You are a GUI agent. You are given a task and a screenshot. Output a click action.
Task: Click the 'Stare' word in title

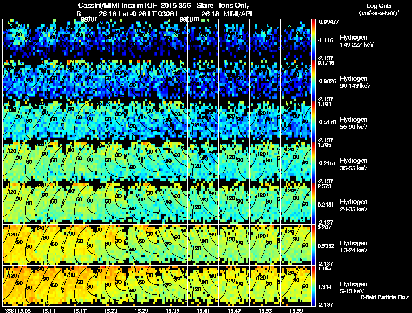point(204,5)
